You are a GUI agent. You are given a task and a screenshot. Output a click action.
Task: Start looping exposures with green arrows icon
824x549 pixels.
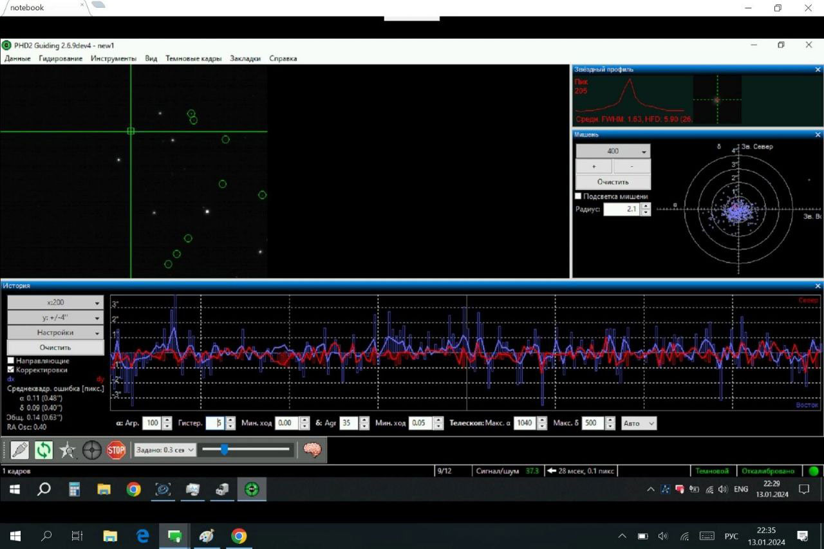tap(42, 450)
